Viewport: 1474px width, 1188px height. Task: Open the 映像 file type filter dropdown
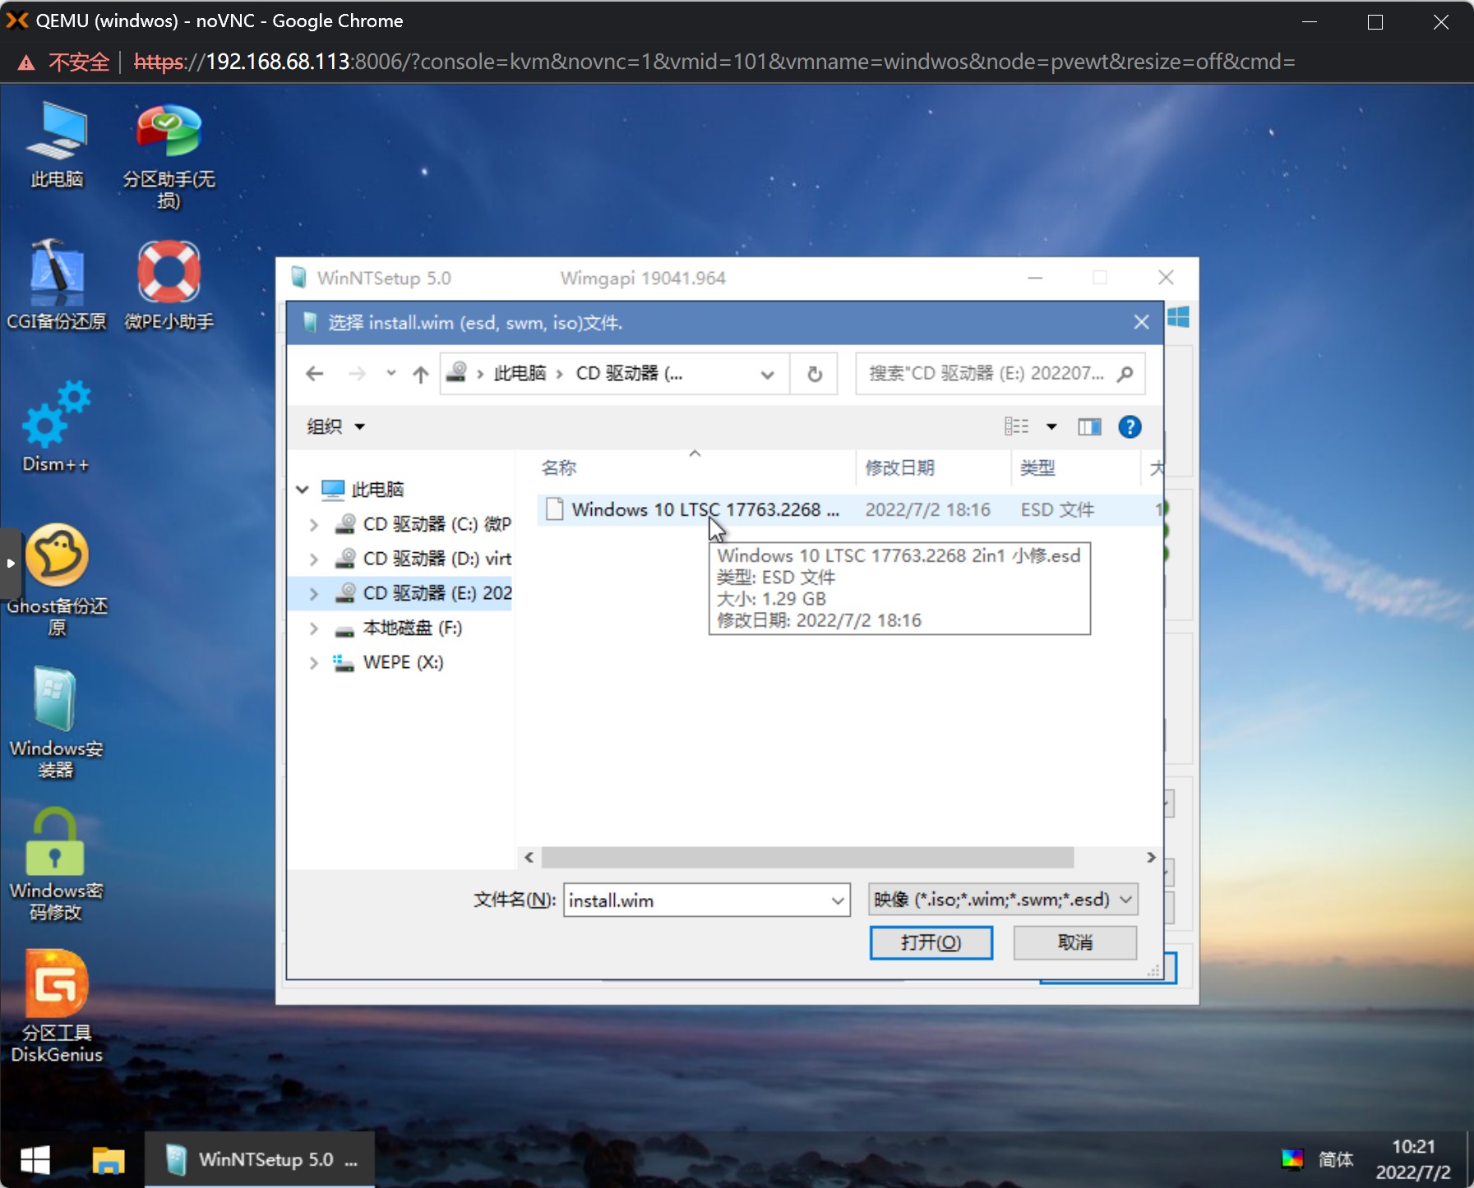pos(1003,900)
